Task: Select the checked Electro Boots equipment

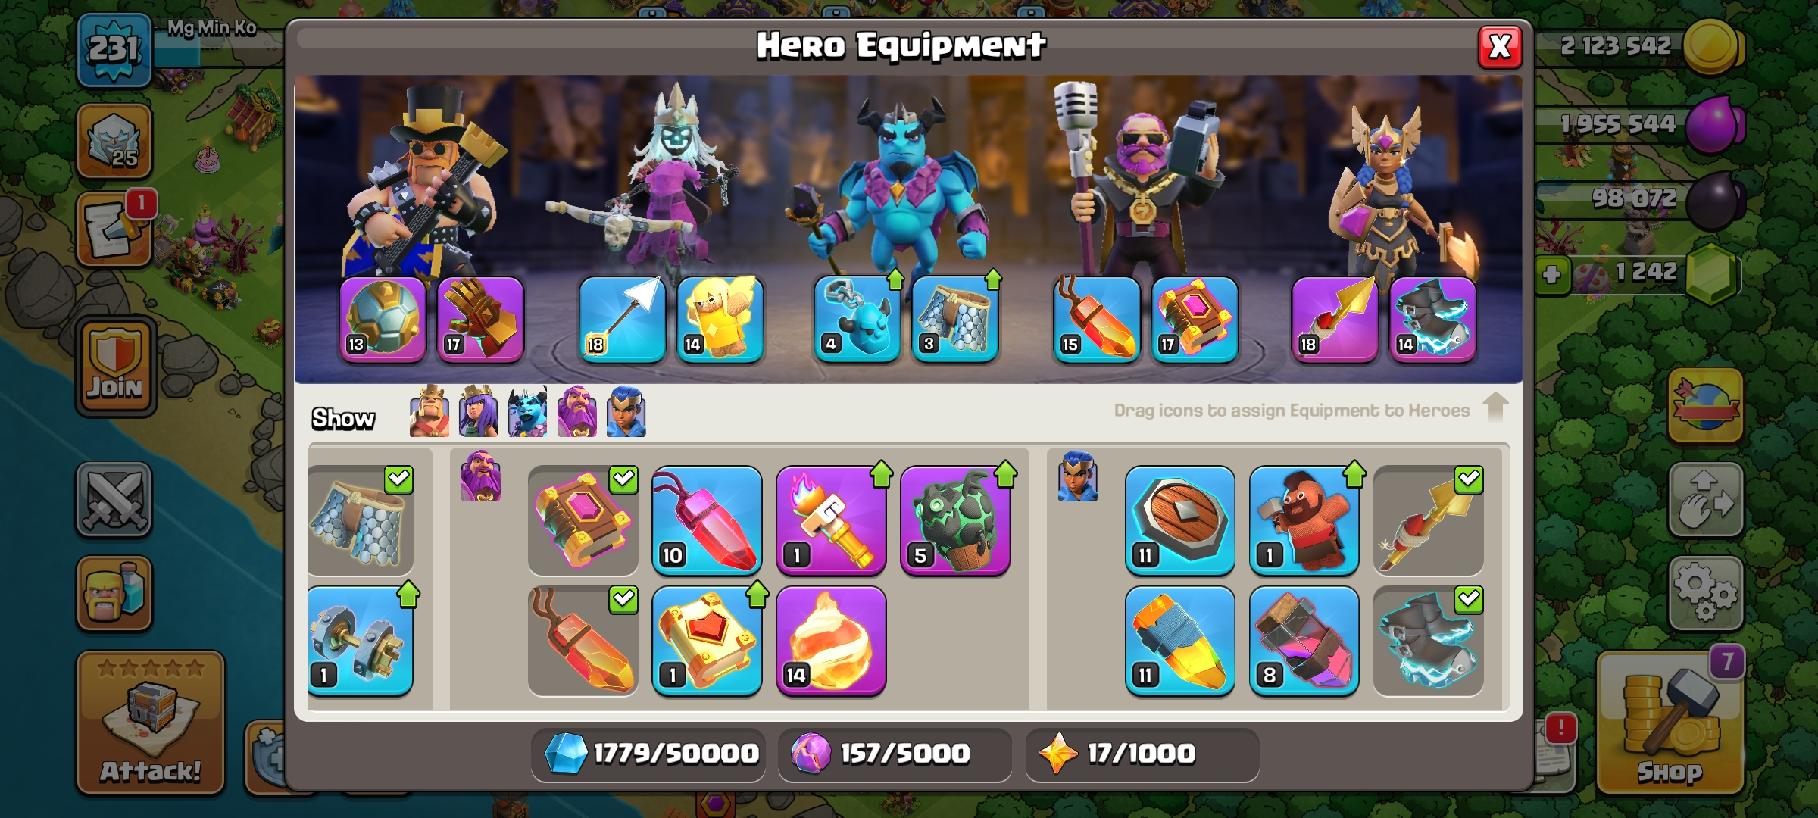Action: (1428, 641)
